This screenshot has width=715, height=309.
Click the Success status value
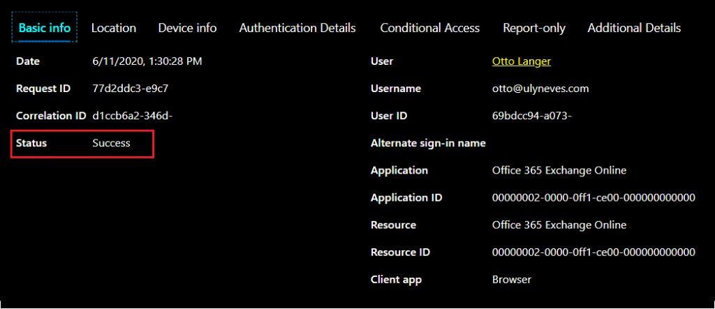[111, 143]
